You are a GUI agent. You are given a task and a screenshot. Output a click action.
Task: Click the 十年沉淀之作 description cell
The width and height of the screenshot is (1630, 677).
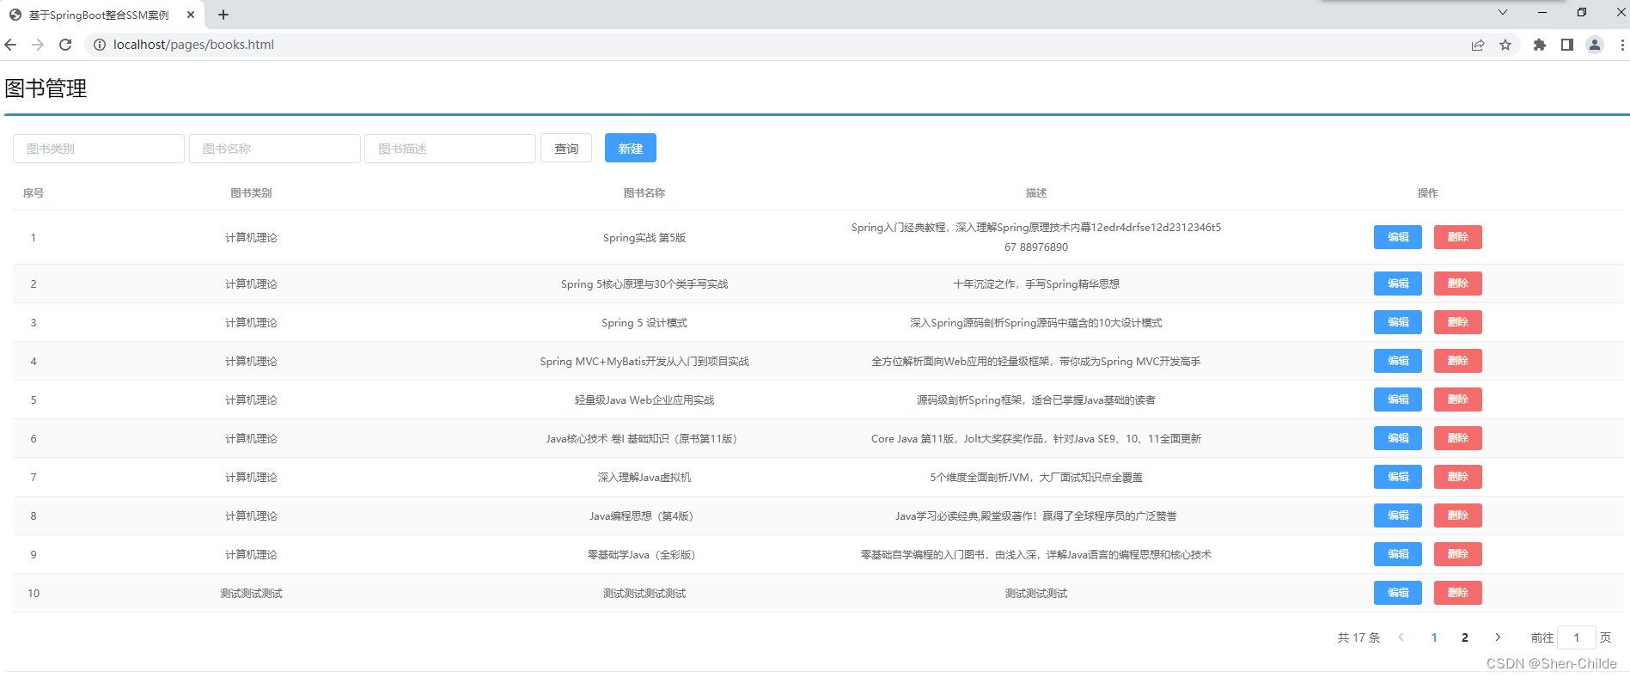(x=1036, y=284)
